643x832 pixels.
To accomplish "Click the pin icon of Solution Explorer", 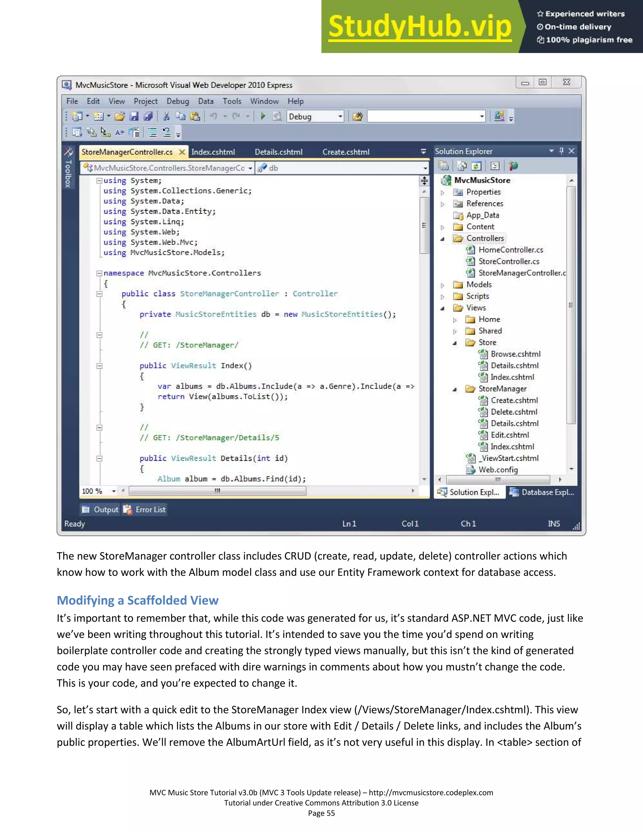I will point(561,151).
